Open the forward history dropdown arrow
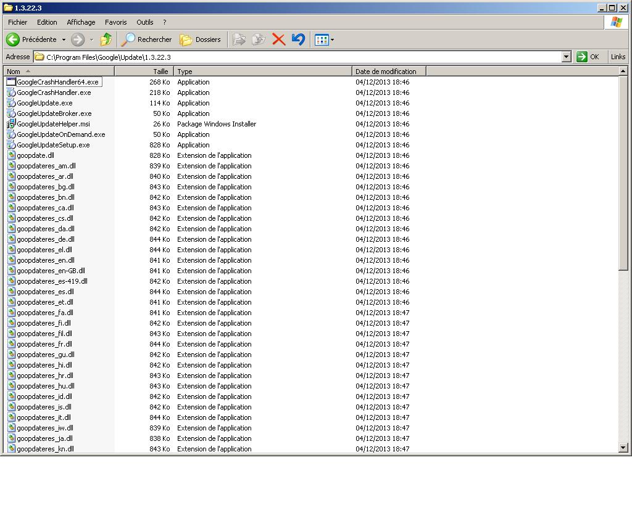632x526 pixels. (91, 39)
